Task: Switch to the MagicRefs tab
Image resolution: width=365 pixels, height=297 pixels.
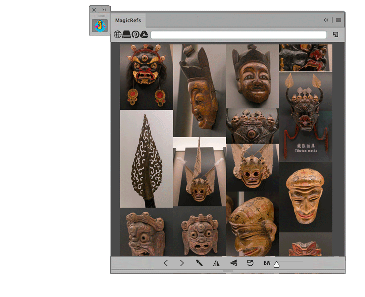Action: [128, 21]
